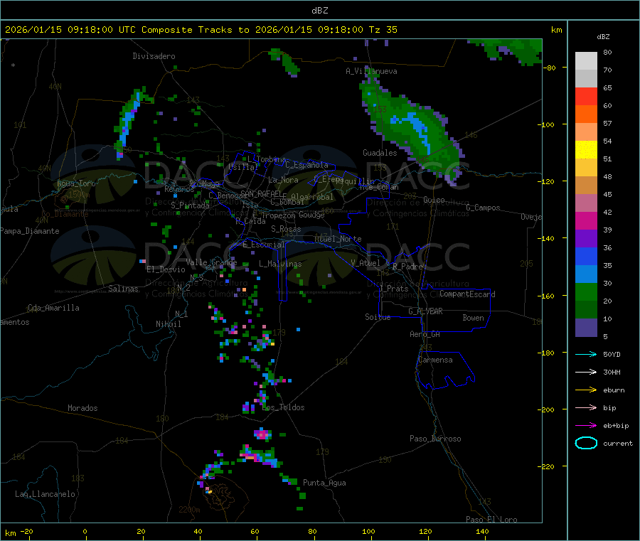Click the Atuel_Norte map label
Image resolution: width=640 pixels, height=541 pixels.
(338, 239)
